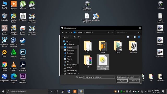Refresh the Desktop folder listing
The height and width of the screenshot is (94, 167).
[112, 32]
